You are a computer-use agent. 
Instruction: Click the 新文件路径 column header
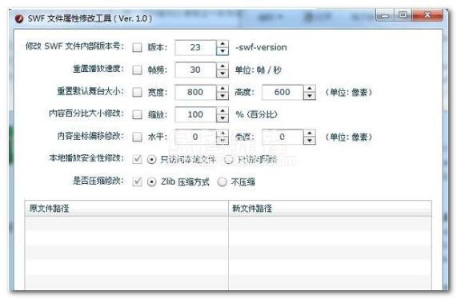330,209
